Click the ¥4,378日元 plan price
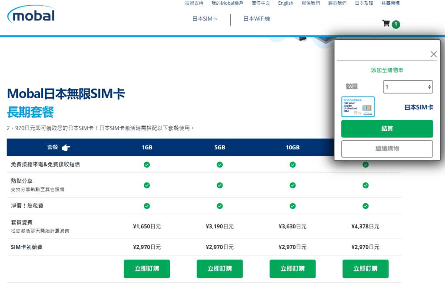The width and height of the screenshot is (445, 287). [365, 227]
